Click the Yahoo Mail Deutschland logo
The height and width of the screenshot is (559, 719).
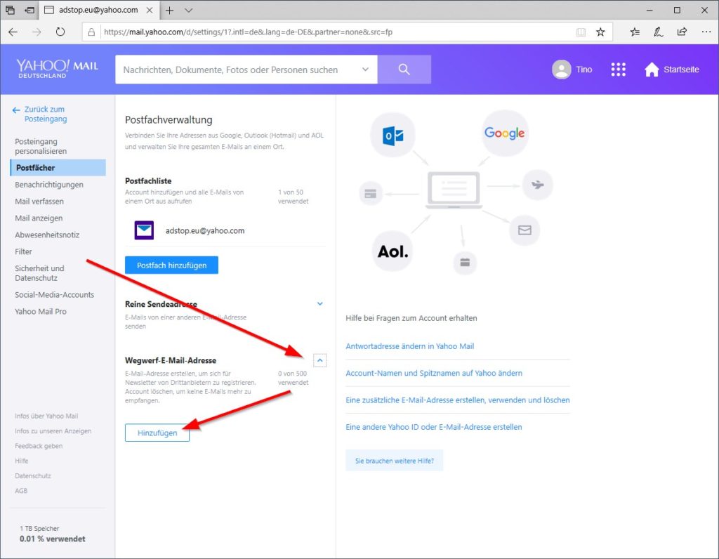coord(58,69)
